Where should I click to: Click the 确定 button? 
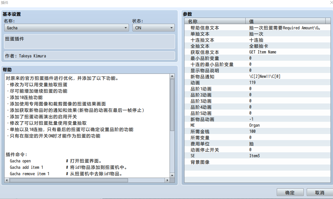(290, 192)
